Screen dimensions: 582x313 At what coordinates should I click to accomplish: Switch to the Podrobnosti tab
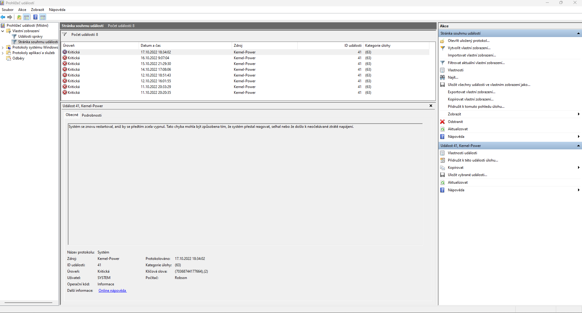92,115
